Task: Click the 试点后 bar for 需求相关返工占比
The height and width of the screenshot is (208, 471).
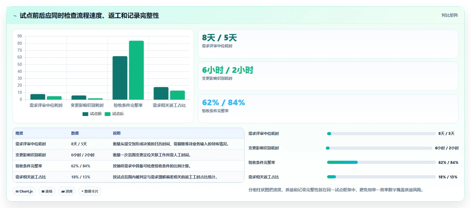Action: click(x=177, y=95)
